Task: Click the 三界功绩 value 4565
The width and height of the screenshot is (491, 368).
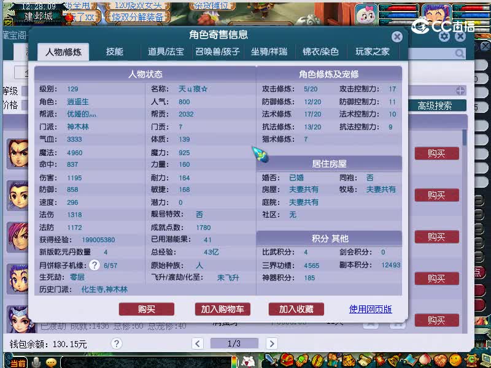Action: (x=312, y=266)
